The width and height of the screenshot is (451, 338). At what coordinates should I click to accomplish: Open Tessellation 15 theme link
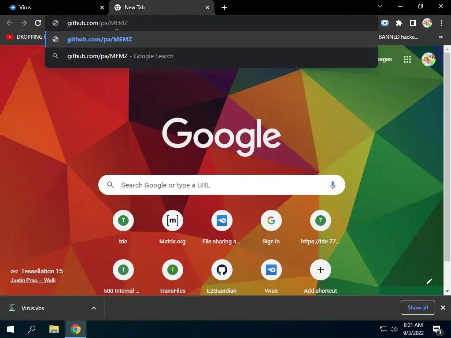[42, 271]
